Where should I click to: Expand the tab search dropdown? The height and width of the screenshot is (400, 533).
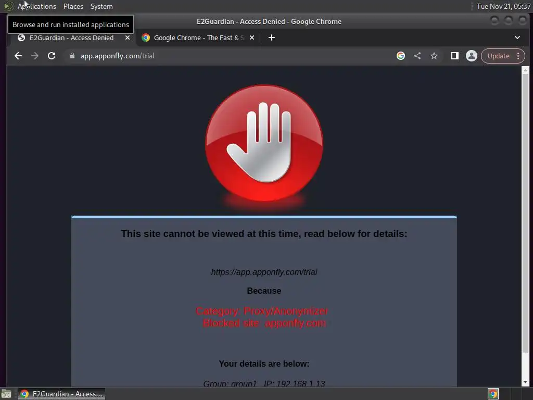517,37
